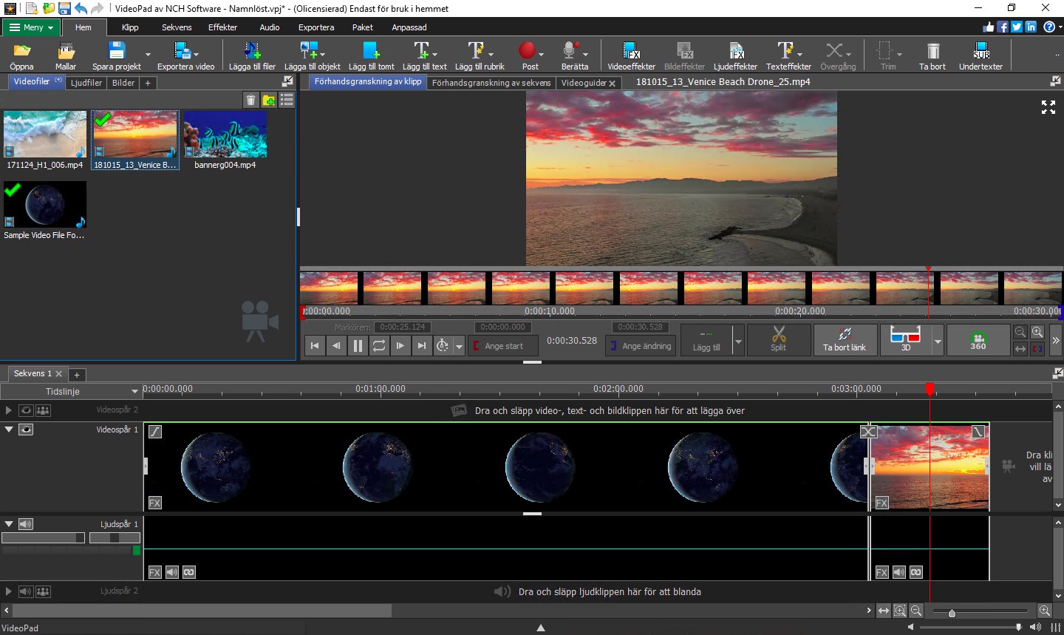Expand the Lägg till dropdown arrow
The image size is (1064, 635).
pos(737,342)
